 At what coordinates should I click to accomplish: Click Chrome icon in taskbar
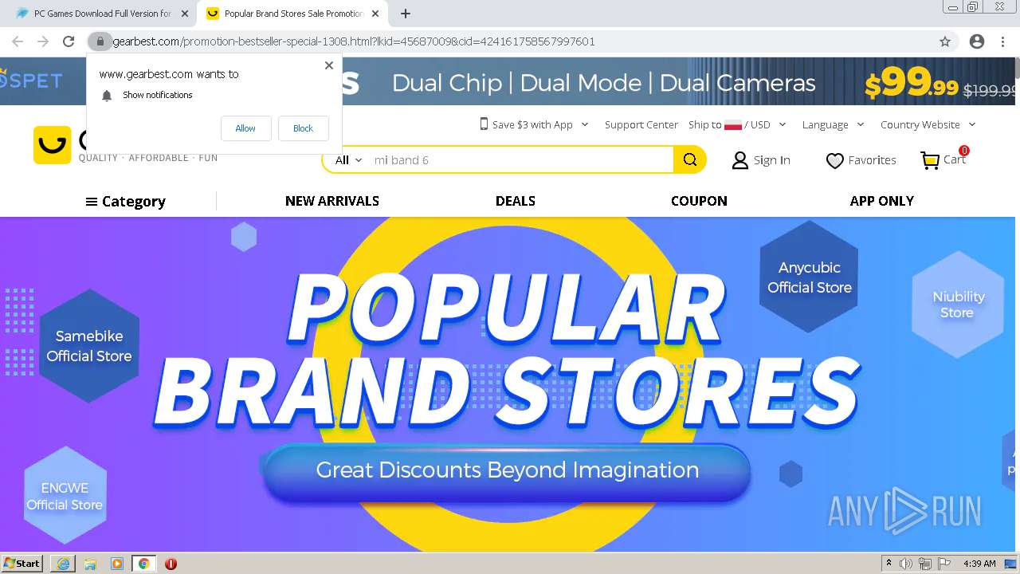[143, 564]
